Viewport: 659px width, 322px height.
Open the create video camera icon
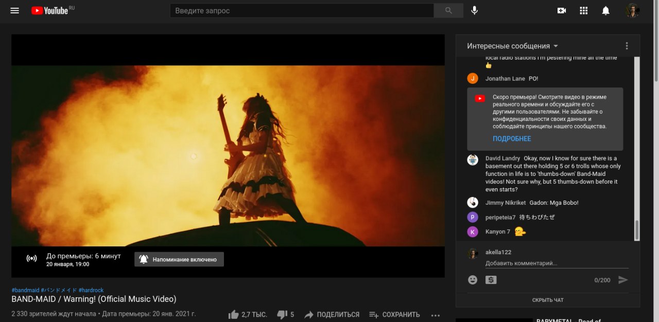[562, 10]
